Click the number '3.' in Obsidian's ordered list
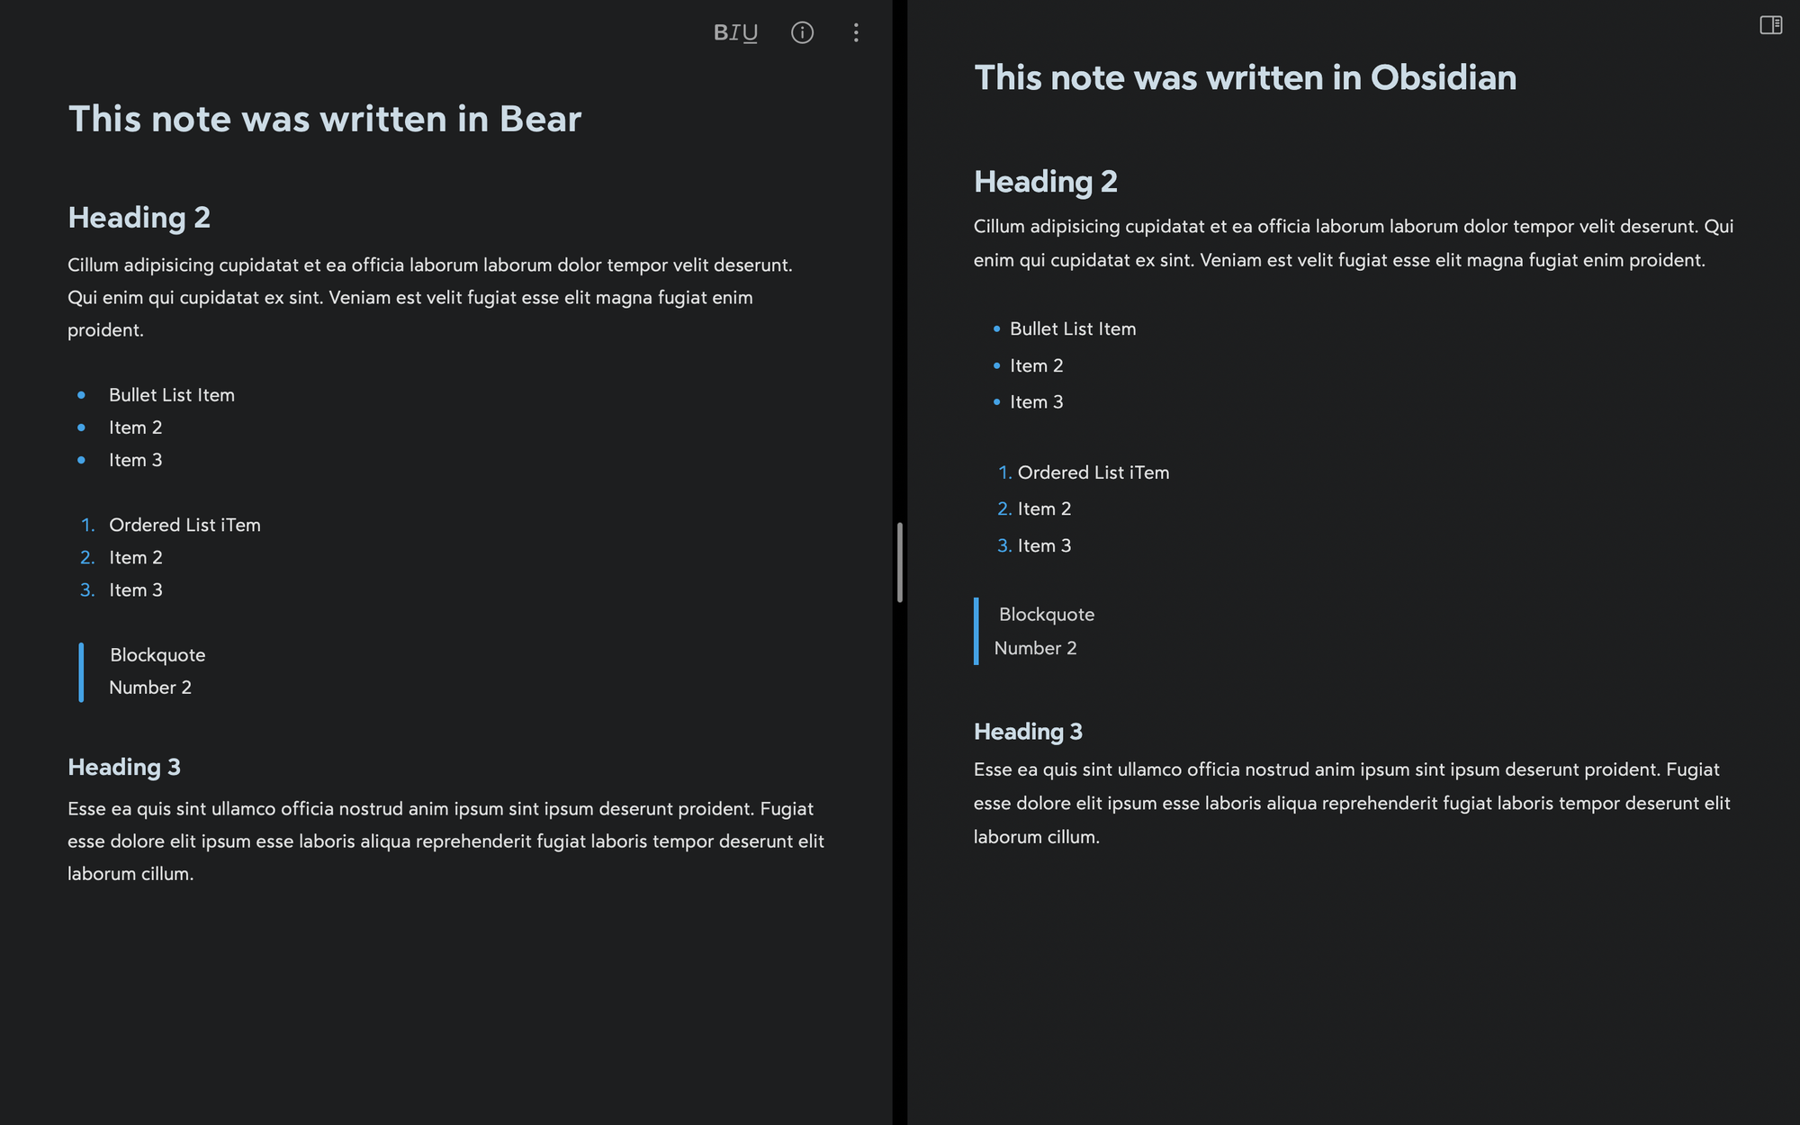 coord(1003,545)
